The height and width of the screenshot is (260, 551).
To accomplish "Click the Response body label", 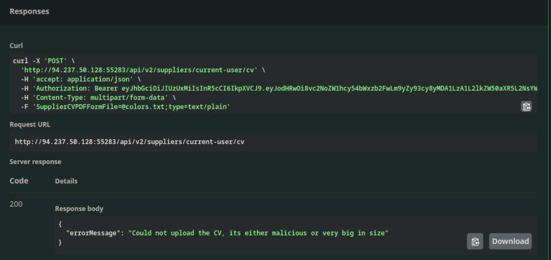I will tap(79, 209).
